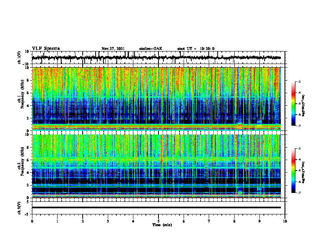Click the "-4" label on ch.1 color bar

pyautogui.click(x=299, y=93)
